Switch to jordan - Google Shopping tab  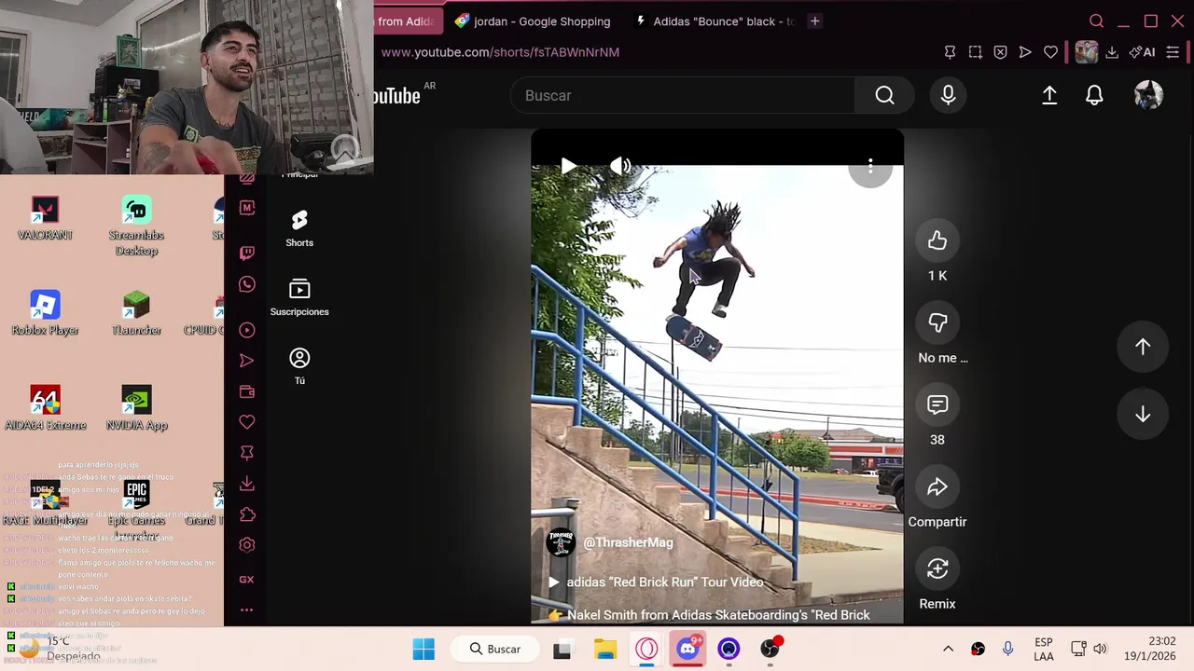(x=533, y=21)
